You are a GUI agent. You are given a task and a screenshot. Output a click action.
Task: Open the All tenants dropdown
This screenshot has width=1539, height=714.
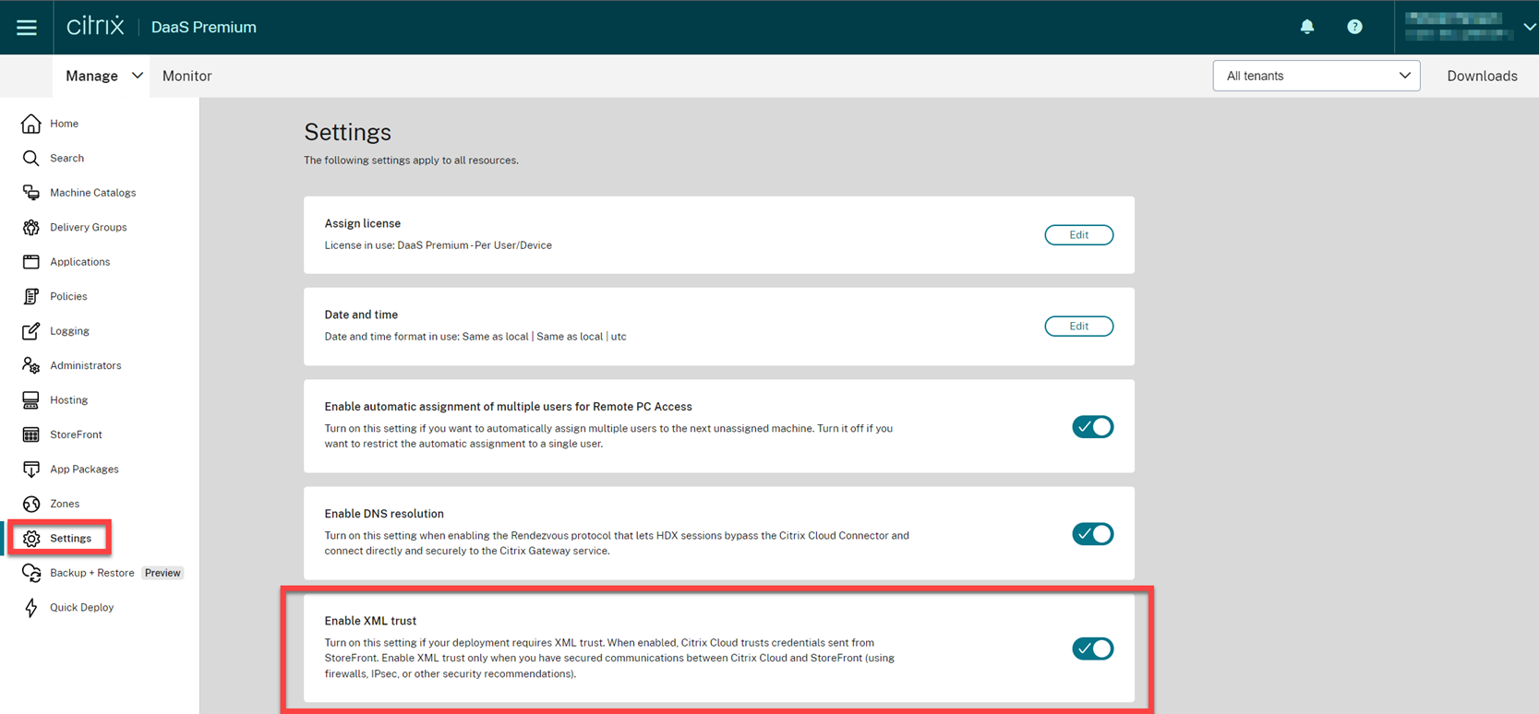(x=1317, y=76)
